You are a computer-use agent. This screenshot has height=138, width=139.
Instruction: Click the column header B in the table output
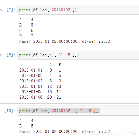point(60,65)
